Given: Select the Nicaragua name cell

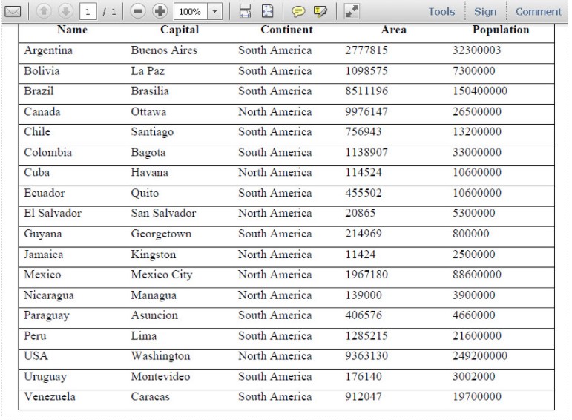Looking at the screenshot, I should pos(49,295).
